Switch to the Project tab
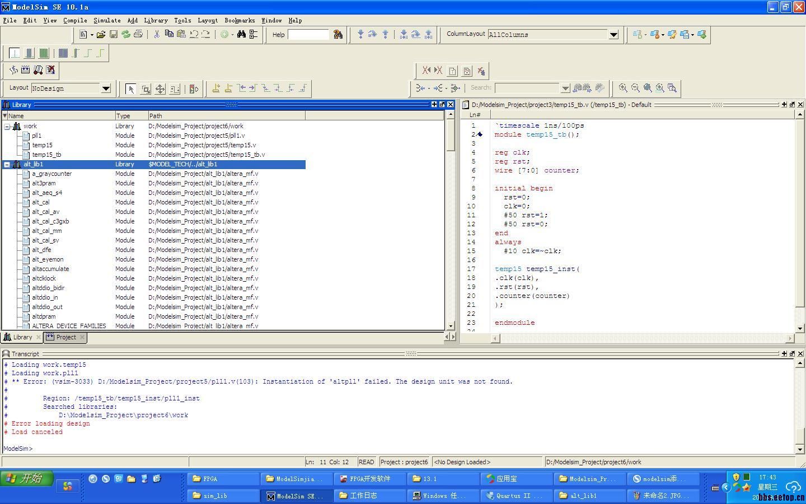This screenshot has width=806, height=504. coord(65,337)
